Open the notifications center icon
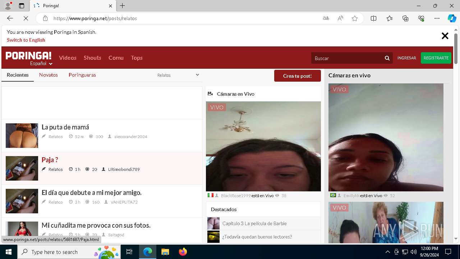The height and width of the screenshot is (259, 460). (x=448, y=252)
